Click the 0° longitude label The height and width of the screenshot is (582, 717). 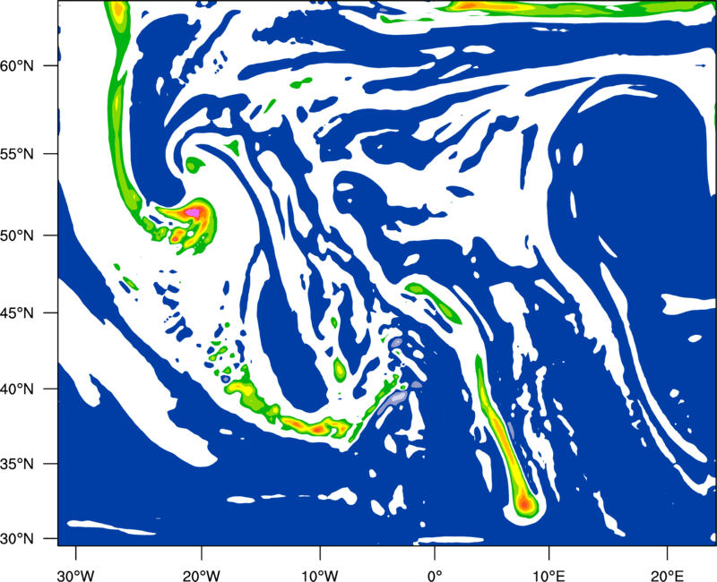pos(435,575)
